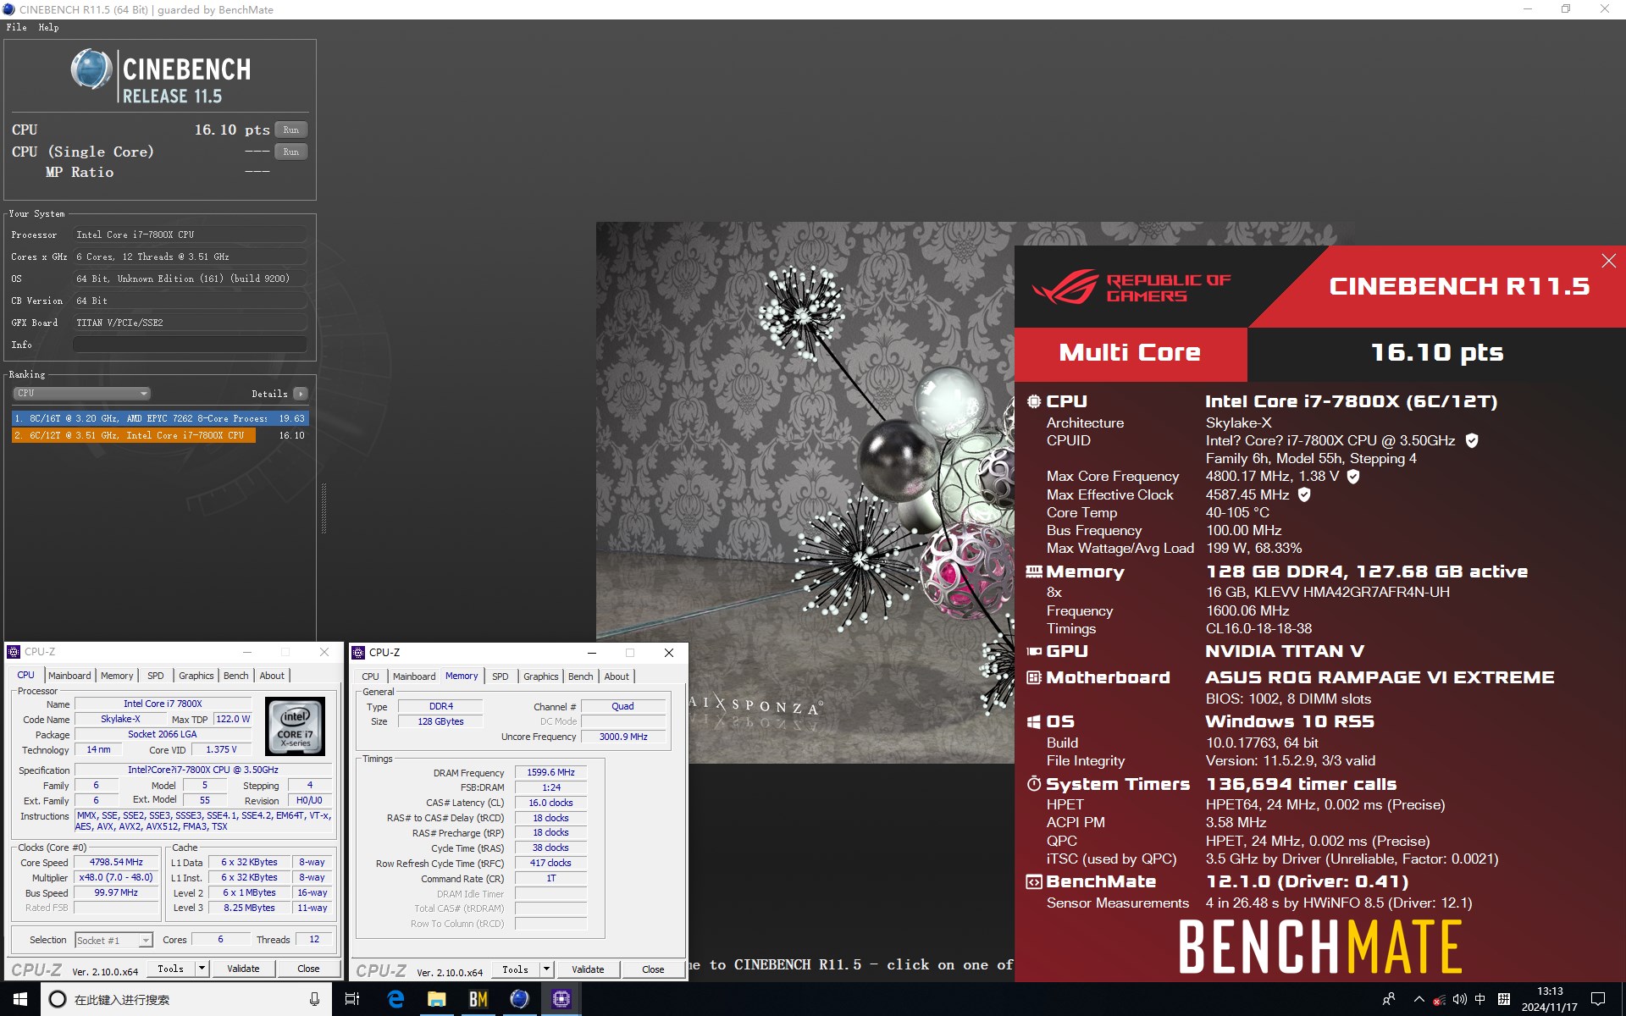Open File Explorer from taskbar

437,999
